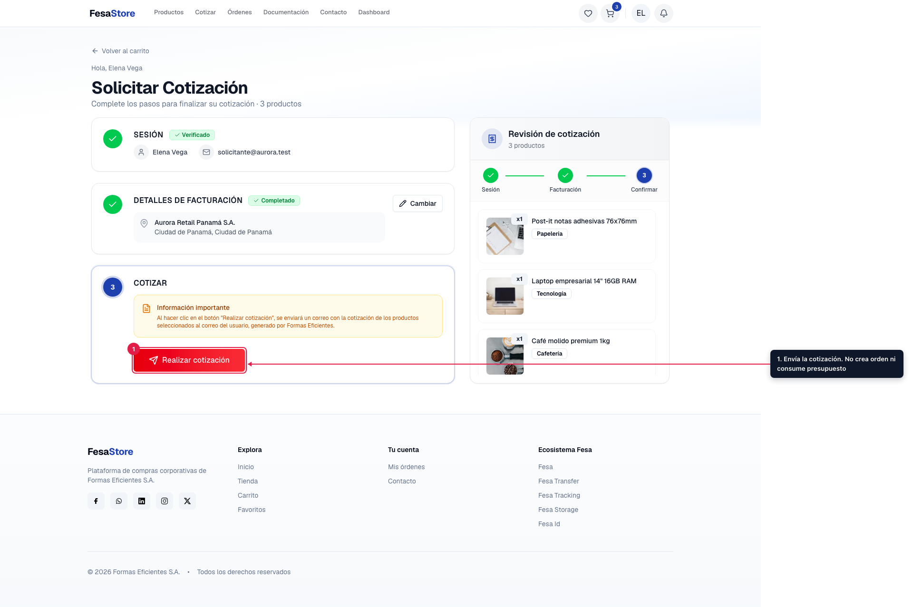
Task: Open Mis órdenes footer link
Action: (x=407, y=467)
